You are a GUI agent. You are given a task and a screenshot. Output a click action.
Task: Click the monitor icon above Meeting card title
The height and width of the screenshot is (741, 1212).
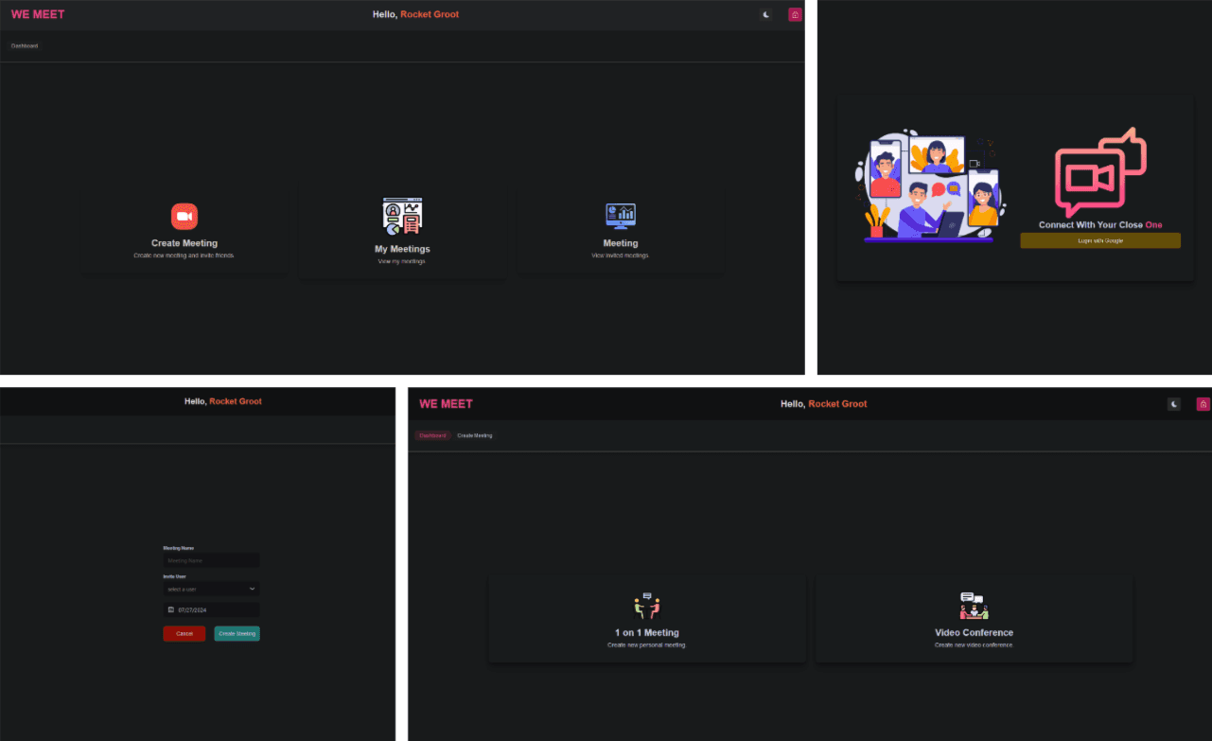[621, 216]
